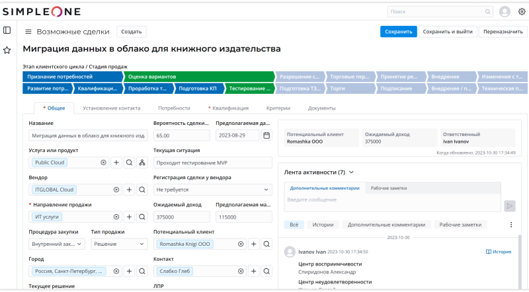The width and height of the screenshot is (529, 292).
Task: Select Подписание sales stage
Action: click(x=401, y=89)
